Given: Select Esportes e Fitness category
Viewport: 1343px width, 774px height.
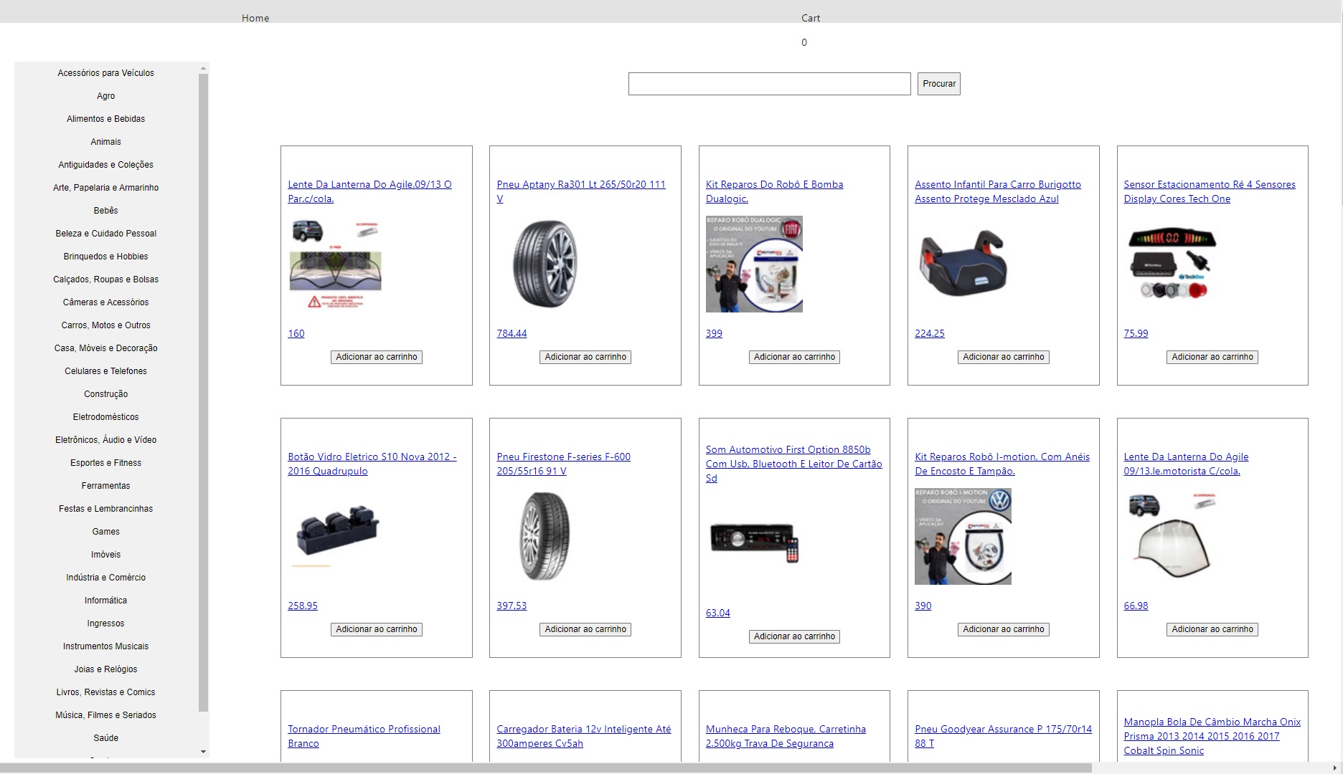Looking at the screenshot, I should click(x=105, y=463).
